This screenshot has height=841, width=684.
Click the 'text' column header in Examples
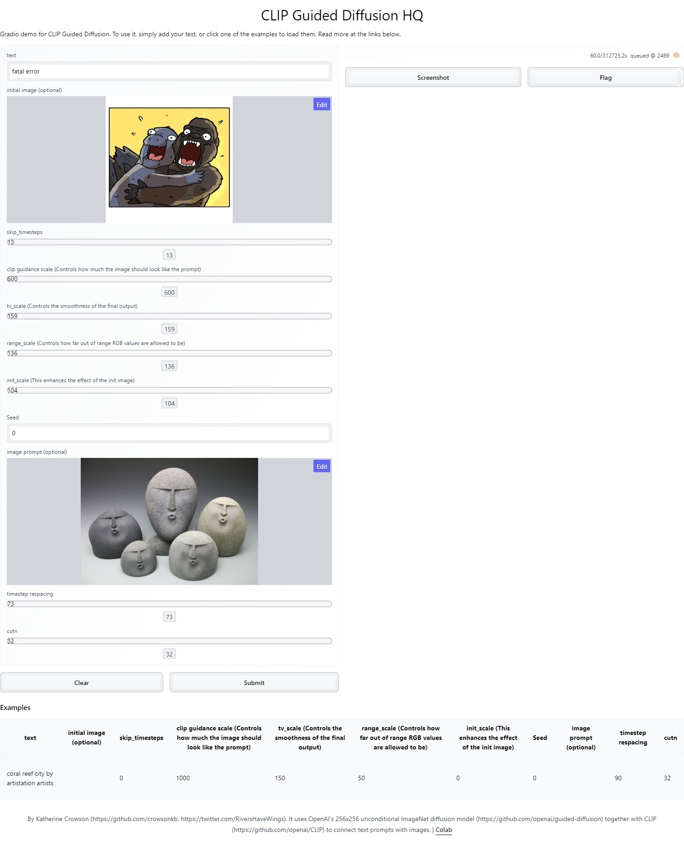pos(30,738)
